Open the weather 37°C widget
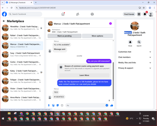Image resolution: width=157 pixels, height=126 pixels. point(130,118)
